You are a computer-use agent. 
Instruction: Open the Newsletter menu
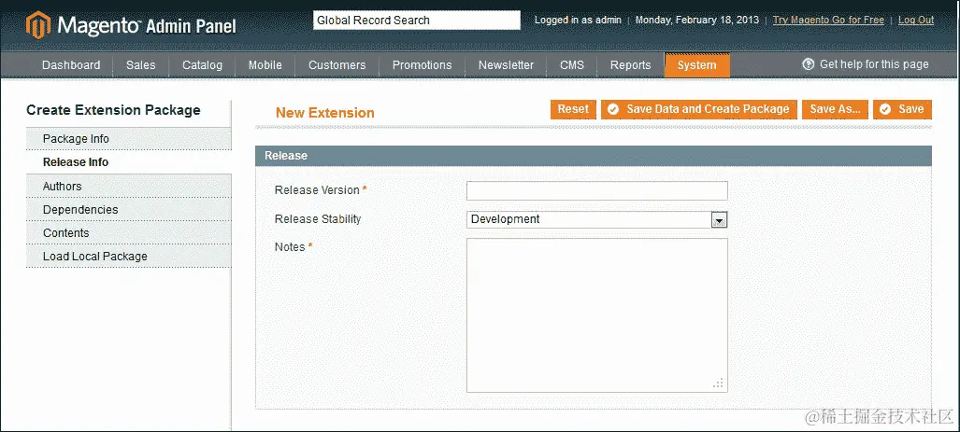pyautogui.click(x=506, y=64)
